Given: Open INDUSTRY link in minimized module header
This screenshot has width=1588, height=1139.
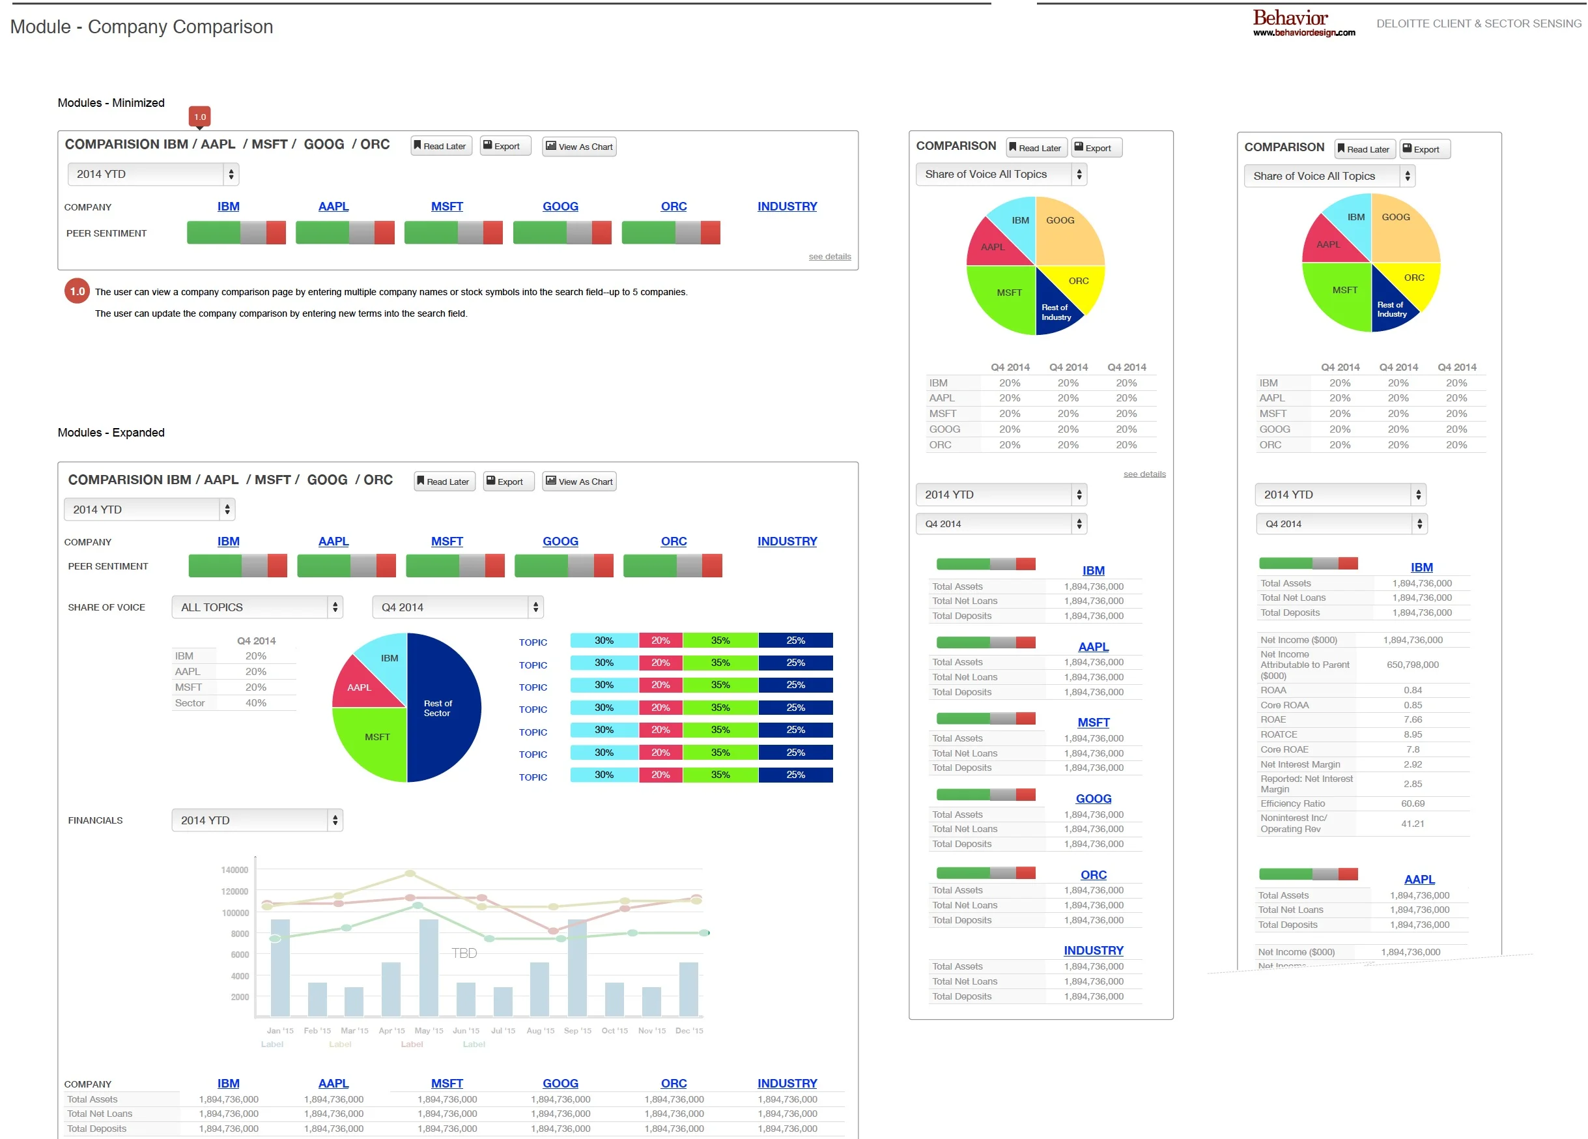Looking at the screenshot, I should pos(787,207).
